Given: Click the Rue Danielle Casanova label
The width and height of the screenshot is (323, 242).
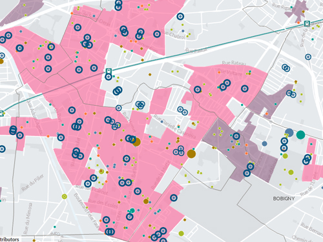Looking at the screenshot, I should 174,126.
